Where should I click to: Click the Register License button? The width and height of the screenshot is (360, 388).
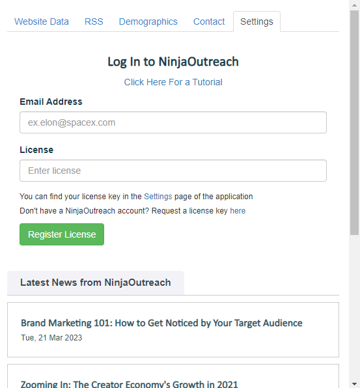tap(62, 234)
